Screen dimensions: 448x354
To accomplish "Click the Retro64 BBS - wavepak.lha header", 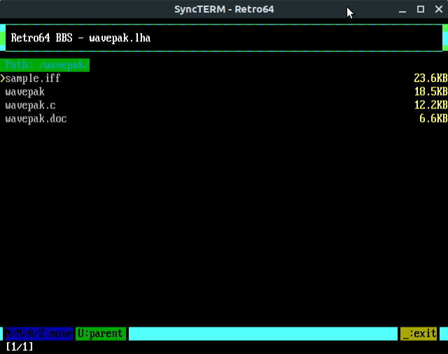I will [x=80, y=38].
